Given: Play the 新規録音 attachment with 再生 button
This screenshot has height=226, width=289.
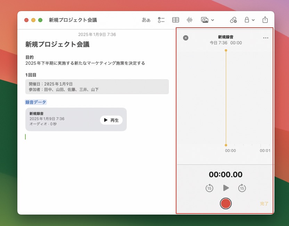Looking at the screenshot, I should (111, 120).
